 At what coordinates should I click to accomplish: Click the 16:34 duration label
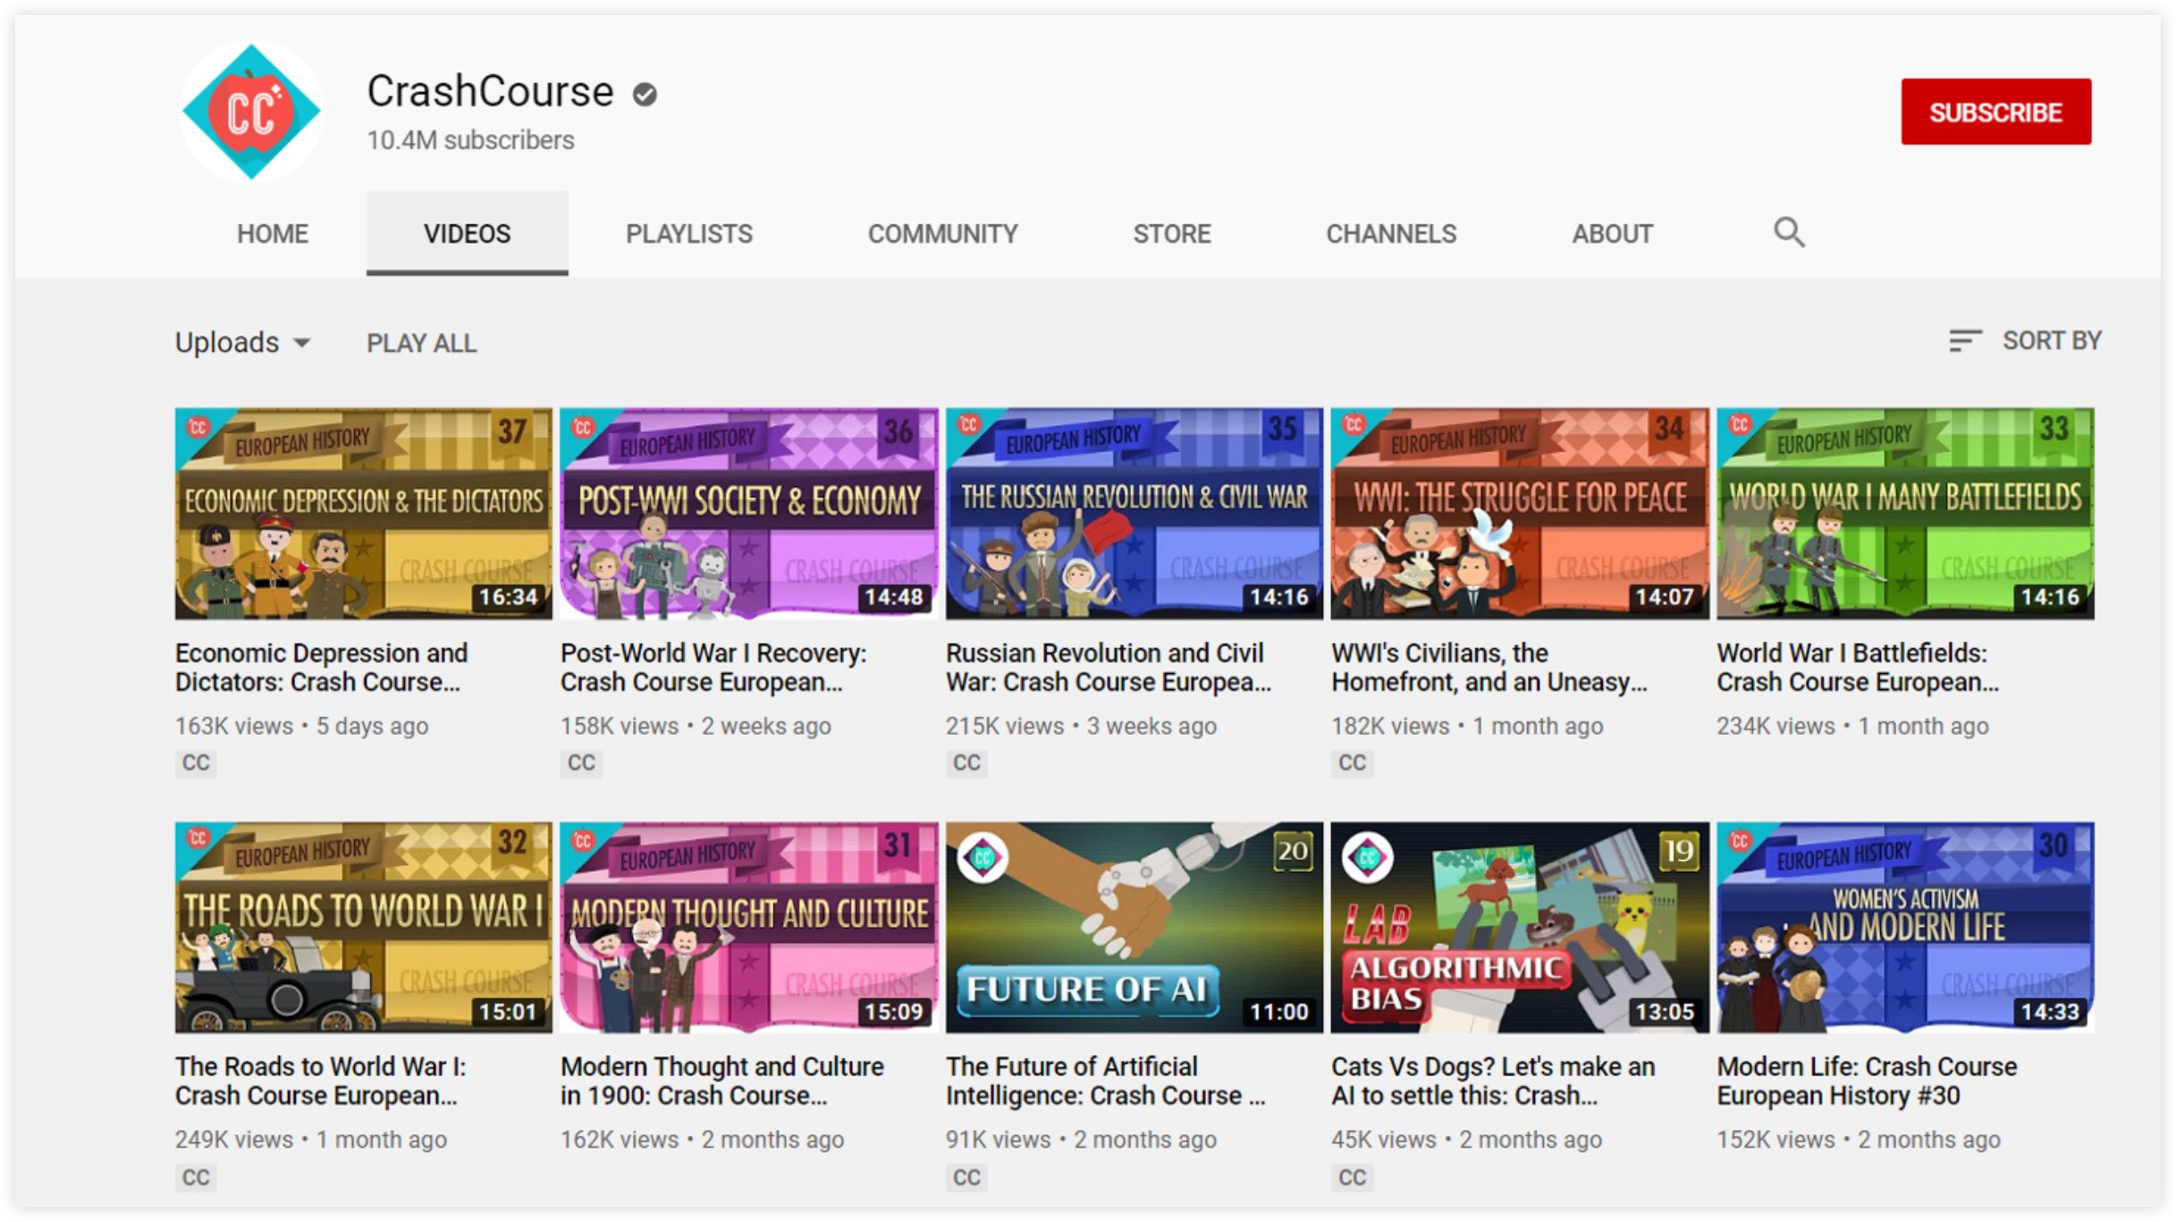509,597
